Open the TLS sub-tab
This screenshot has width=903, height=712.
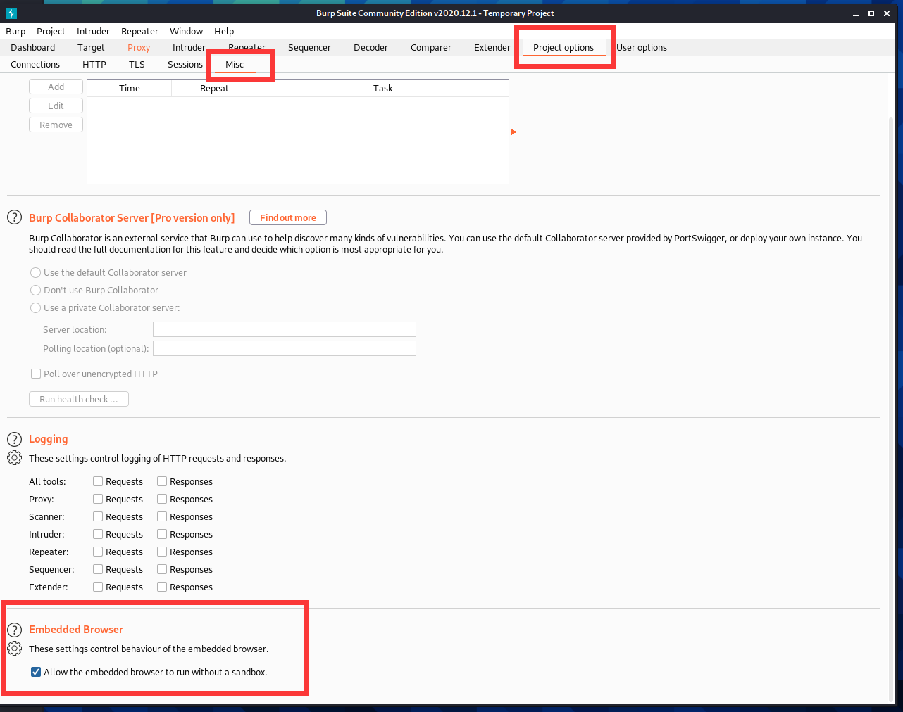coord(137,65)
